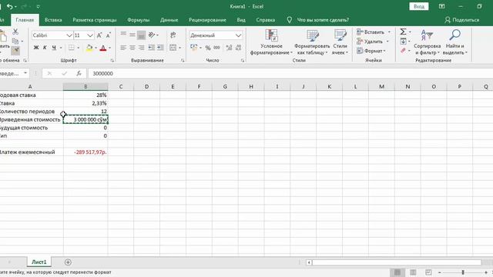The image size is (493, 277).
Task: Click Сортировка и фильтр button
Action: tap(427, 42)
